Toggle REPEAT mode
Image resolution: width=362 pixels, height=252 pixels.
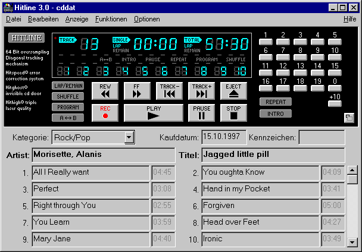276,102
